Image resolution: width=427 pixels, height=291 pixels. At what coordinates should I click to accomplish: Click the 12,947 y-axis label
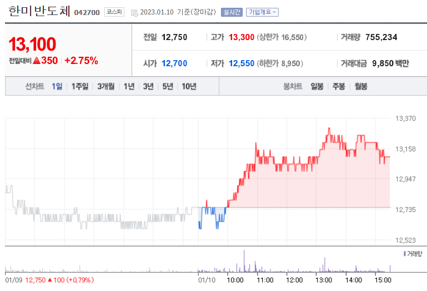click(x=405, y=179)
